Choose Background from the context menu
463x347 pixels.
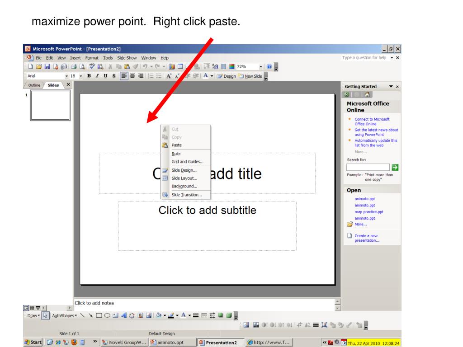[x=186, y=186]
